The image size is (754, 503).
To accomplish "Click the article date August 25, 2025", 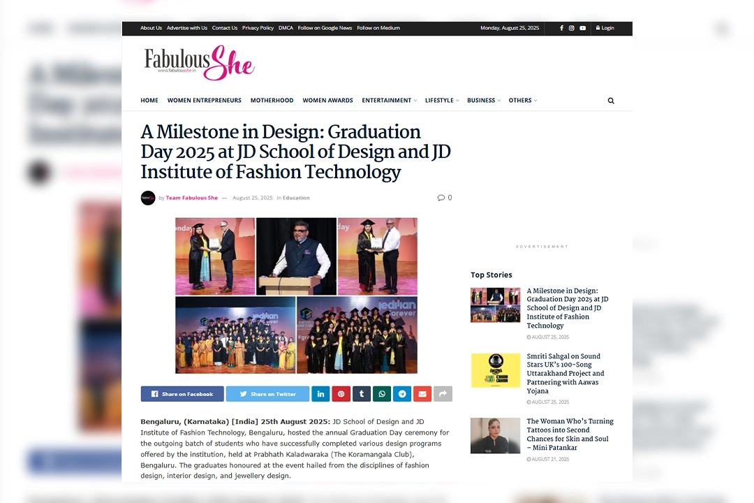I will pos(253,198).
